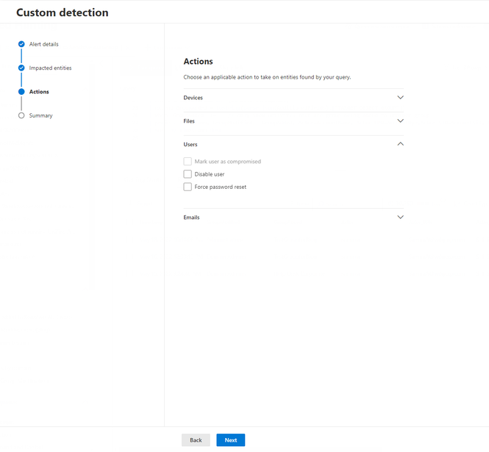
Task: Click the Actions current step circle icon
Action: (x=21, y=92)
